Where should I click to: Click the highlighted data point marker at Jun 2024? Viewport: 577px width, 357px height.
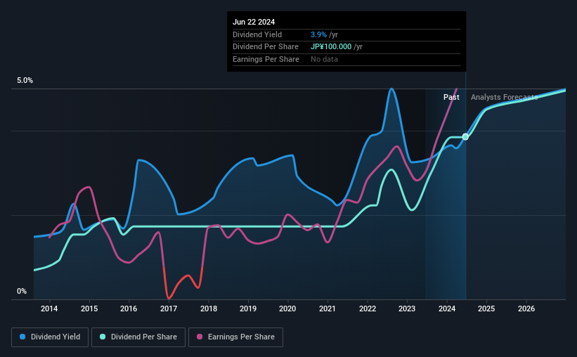pos(465,137)
